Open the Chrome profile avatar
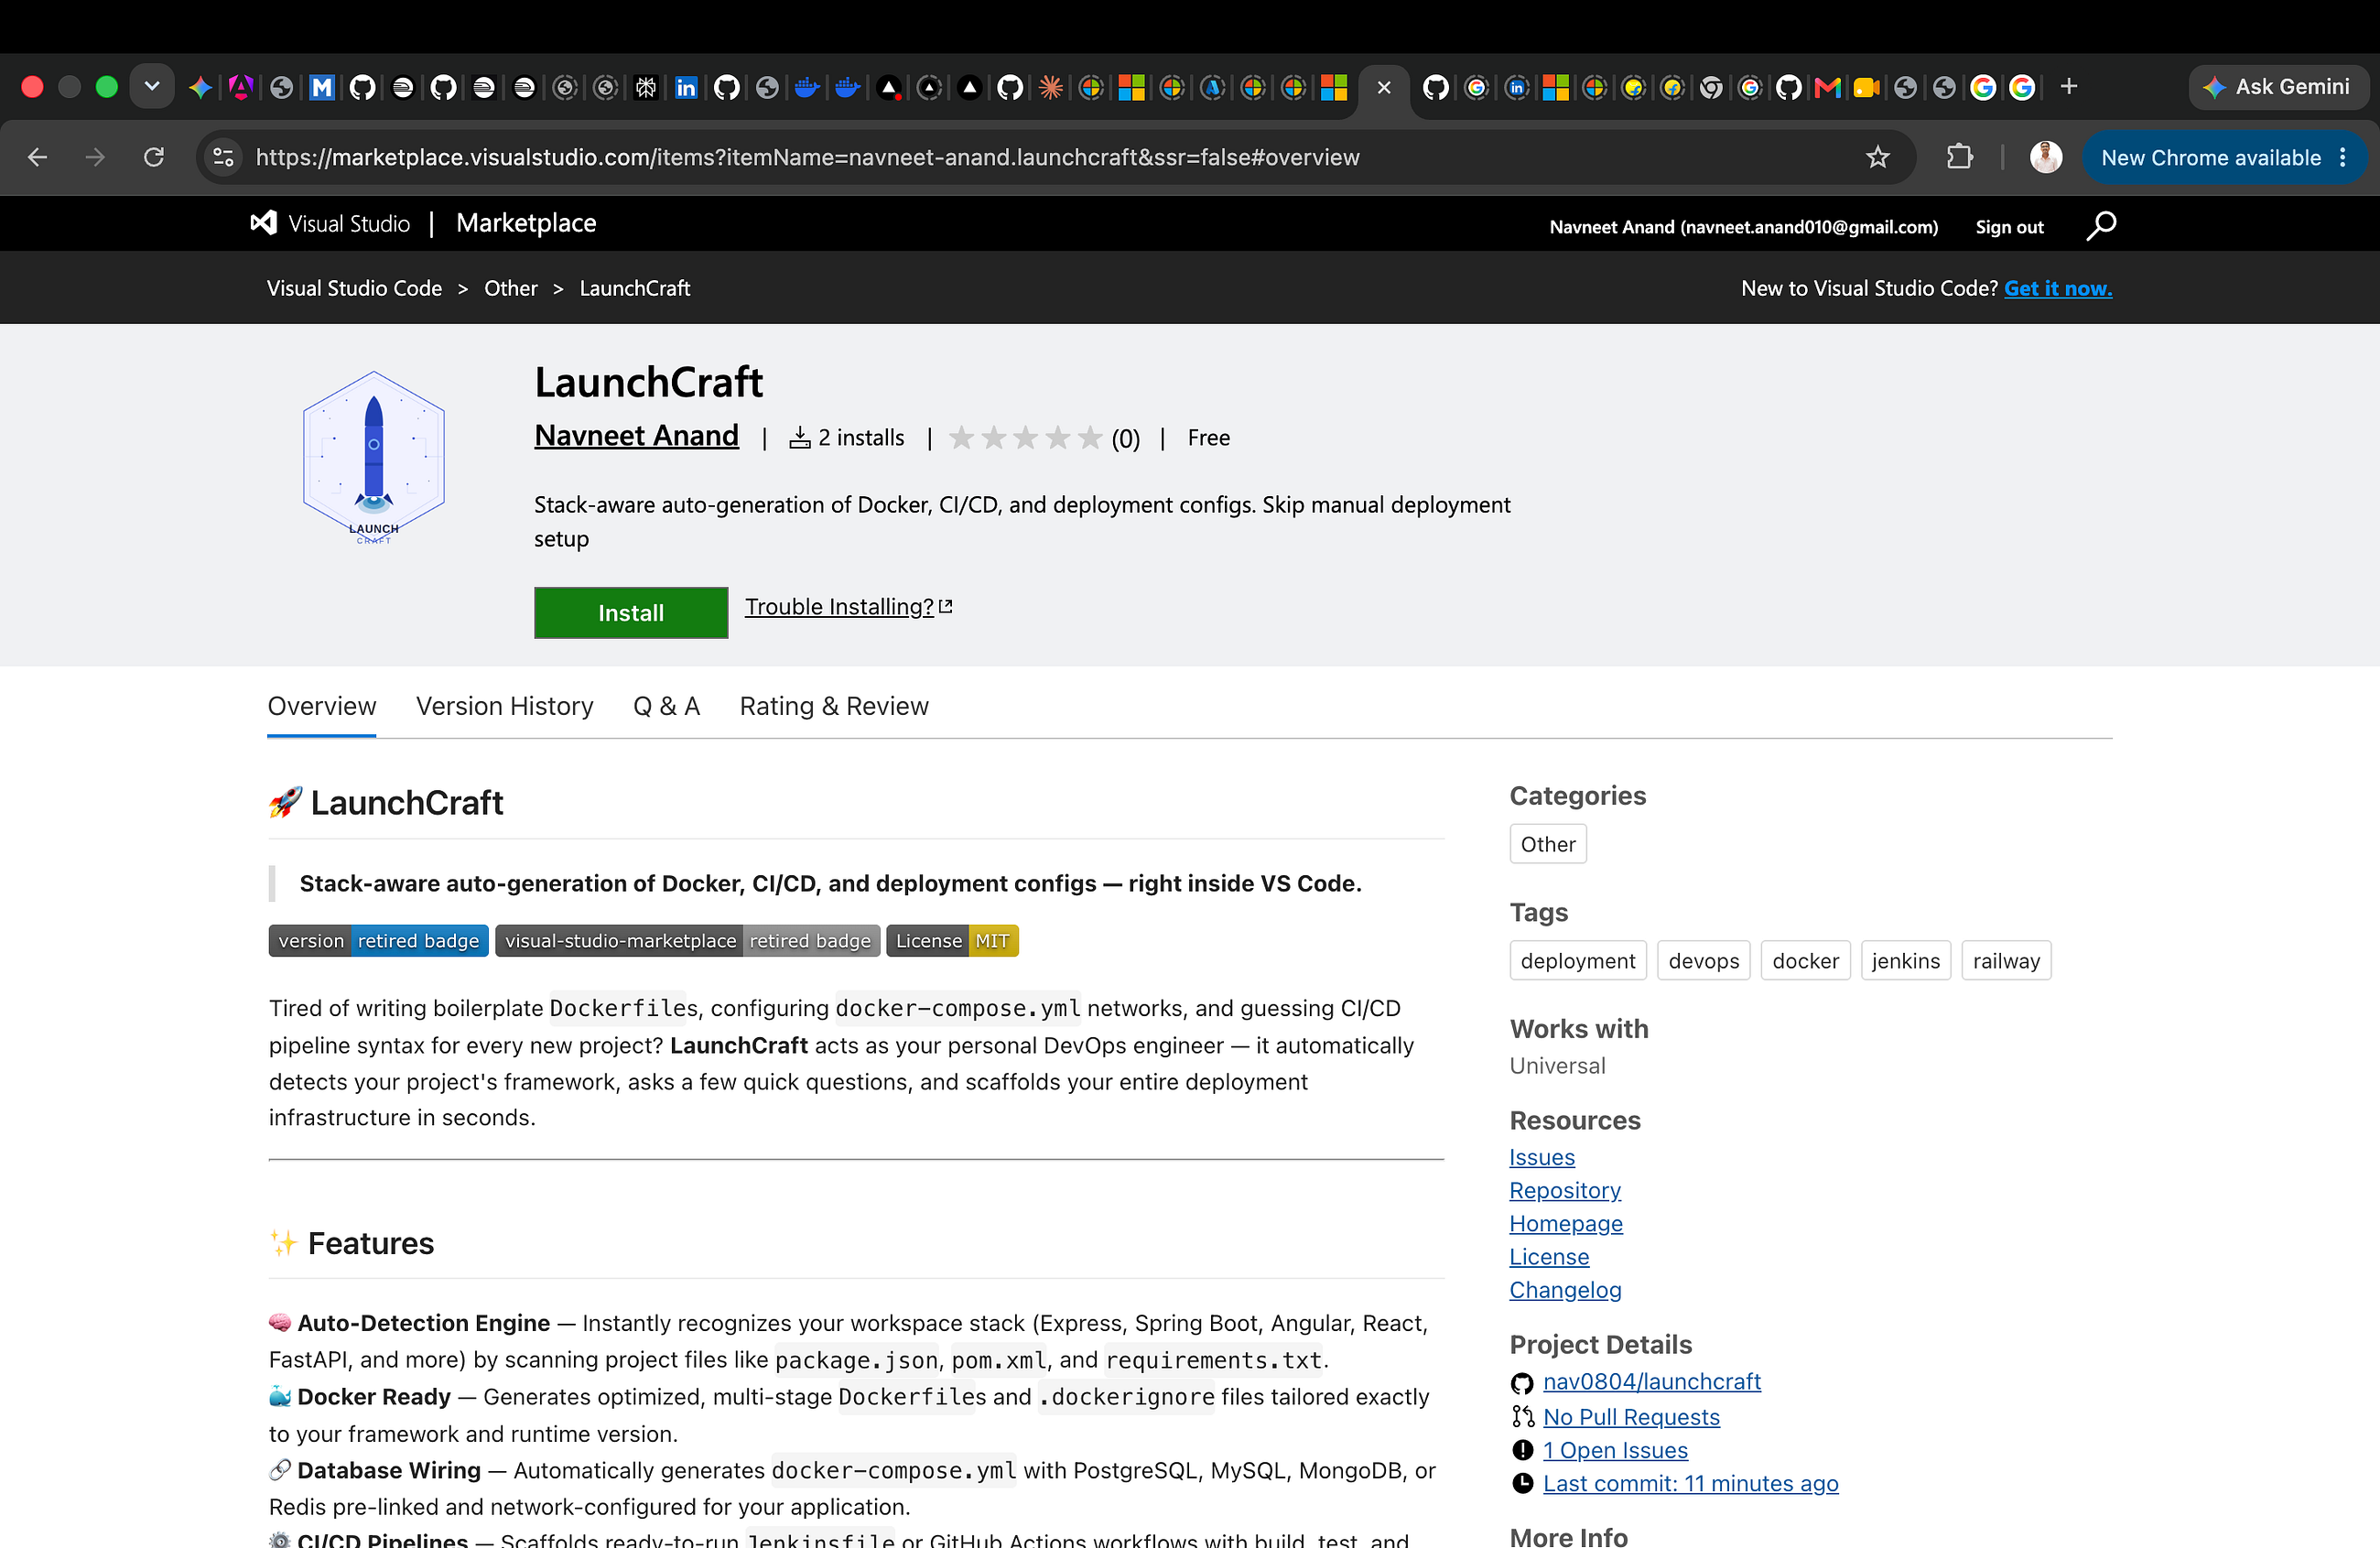 (x=2045, y=157)
